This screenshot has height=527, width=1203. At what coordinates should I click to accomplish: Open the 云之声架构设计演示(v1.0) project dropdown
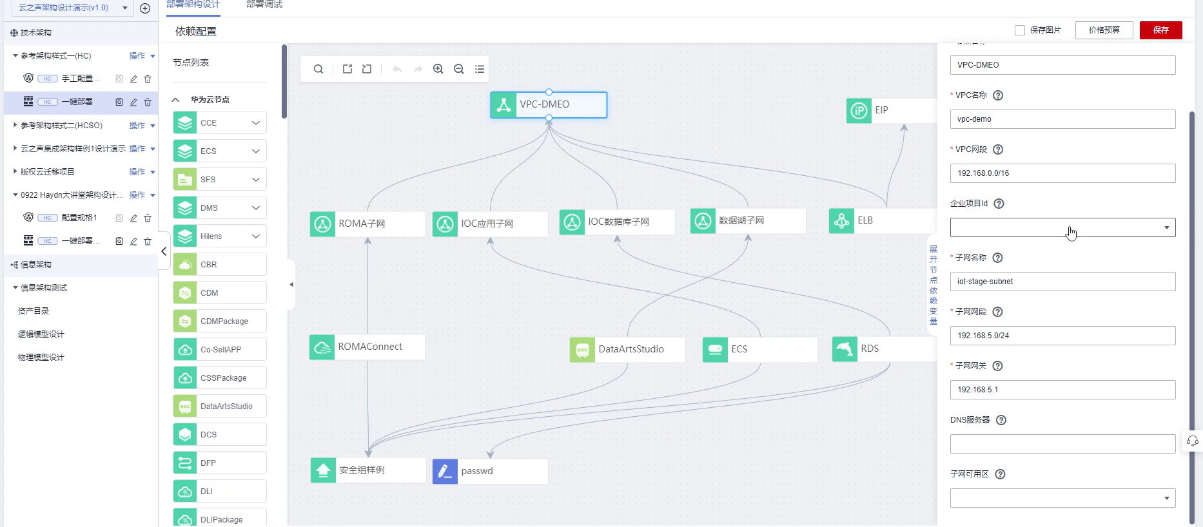73,8
